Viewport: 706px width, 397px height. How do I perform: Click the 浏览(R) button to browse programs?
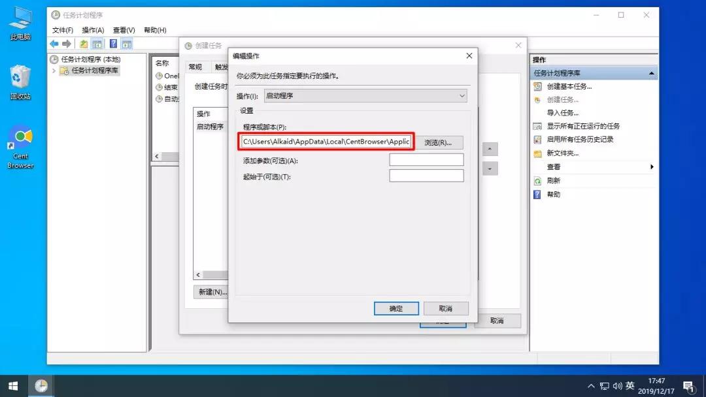click(439, 142)
